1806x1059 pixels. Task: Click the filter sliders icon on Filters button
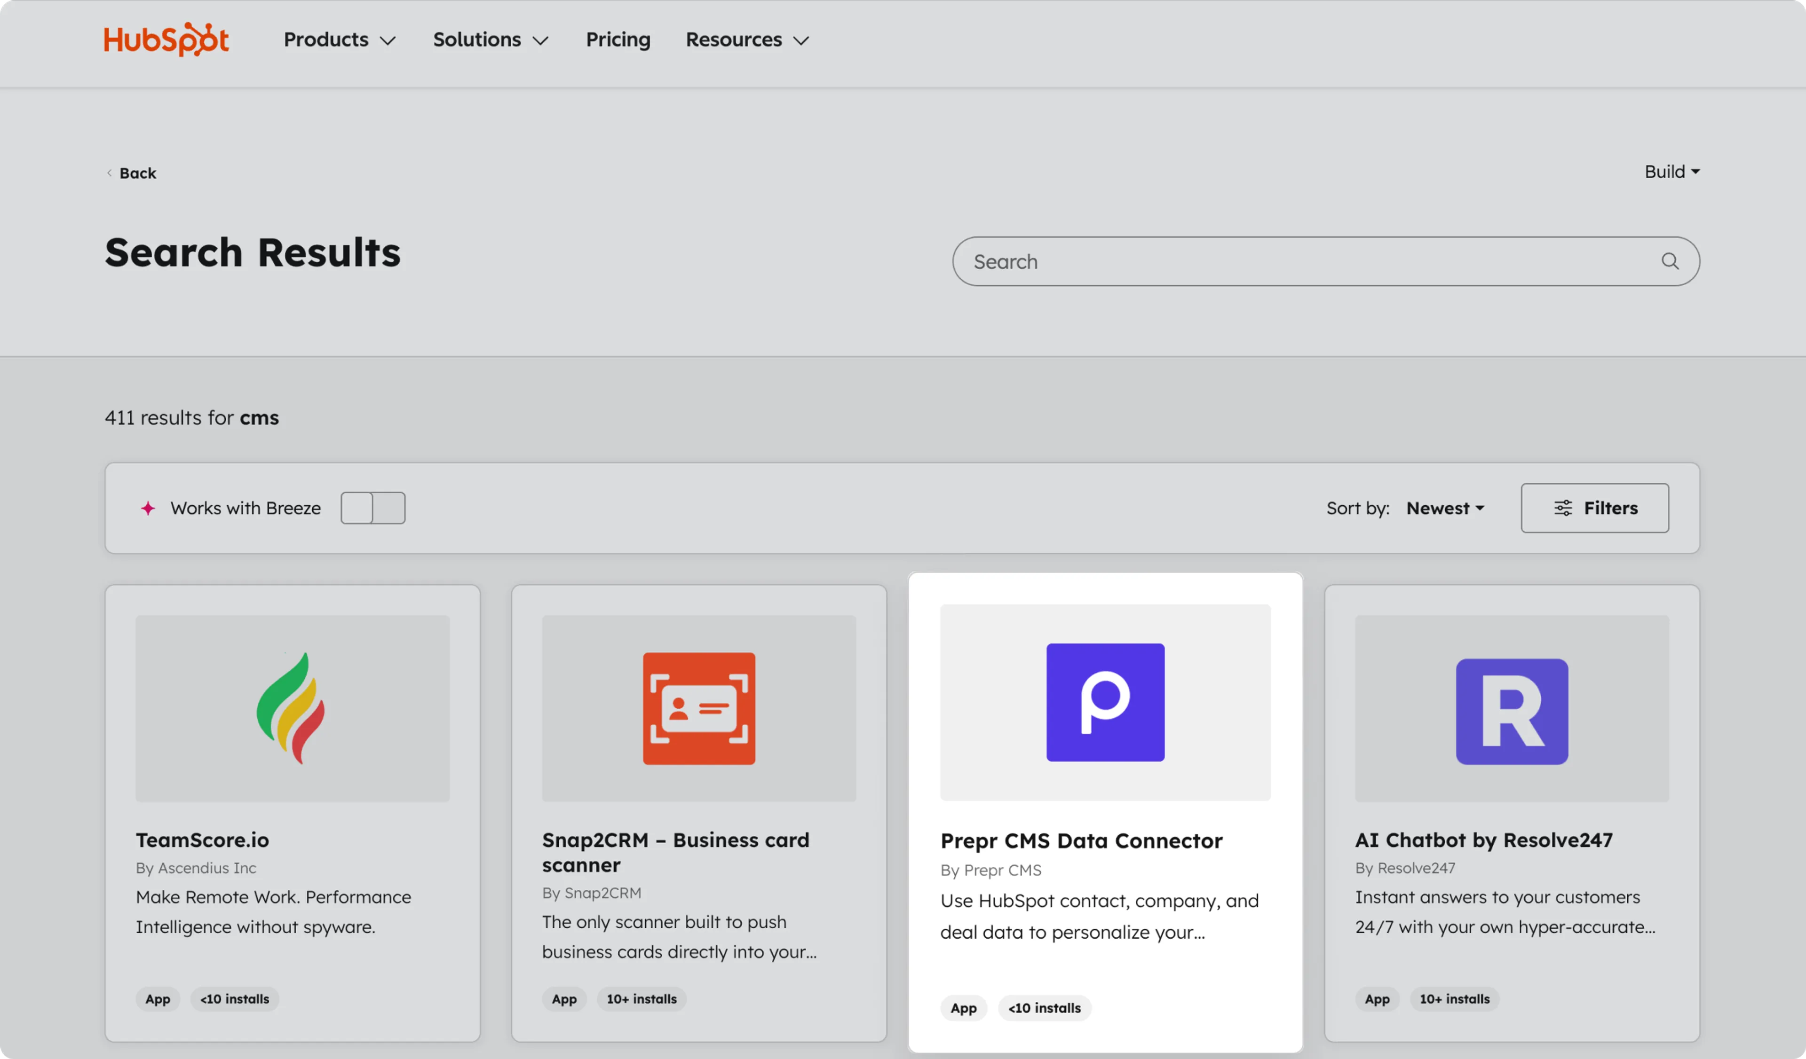pos(1563,508)
